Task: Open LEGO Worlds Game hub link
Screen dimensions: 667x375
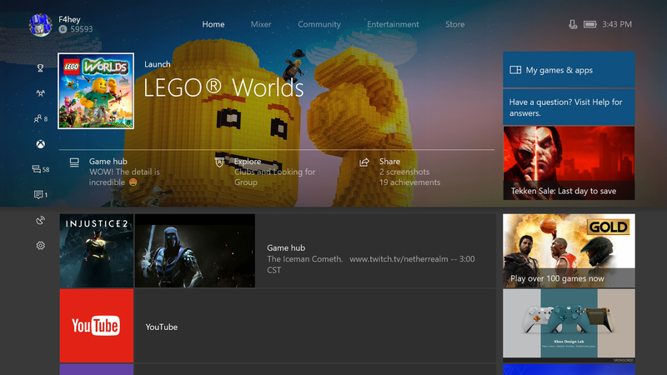Action: coord(124,172)
